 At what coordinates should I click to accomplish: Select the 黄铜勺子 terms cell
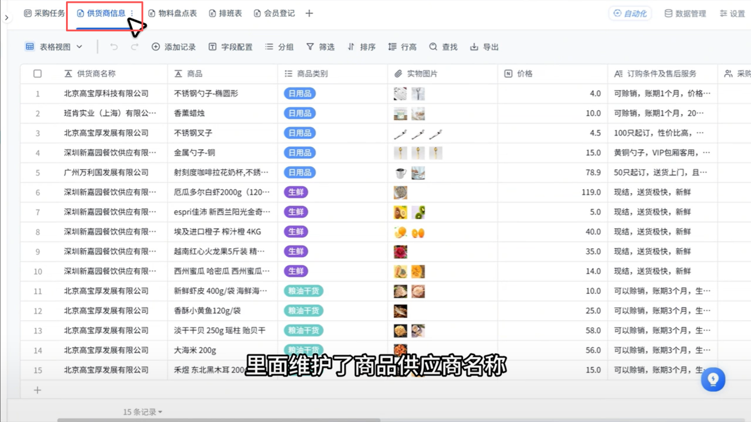tap(662, 153)
